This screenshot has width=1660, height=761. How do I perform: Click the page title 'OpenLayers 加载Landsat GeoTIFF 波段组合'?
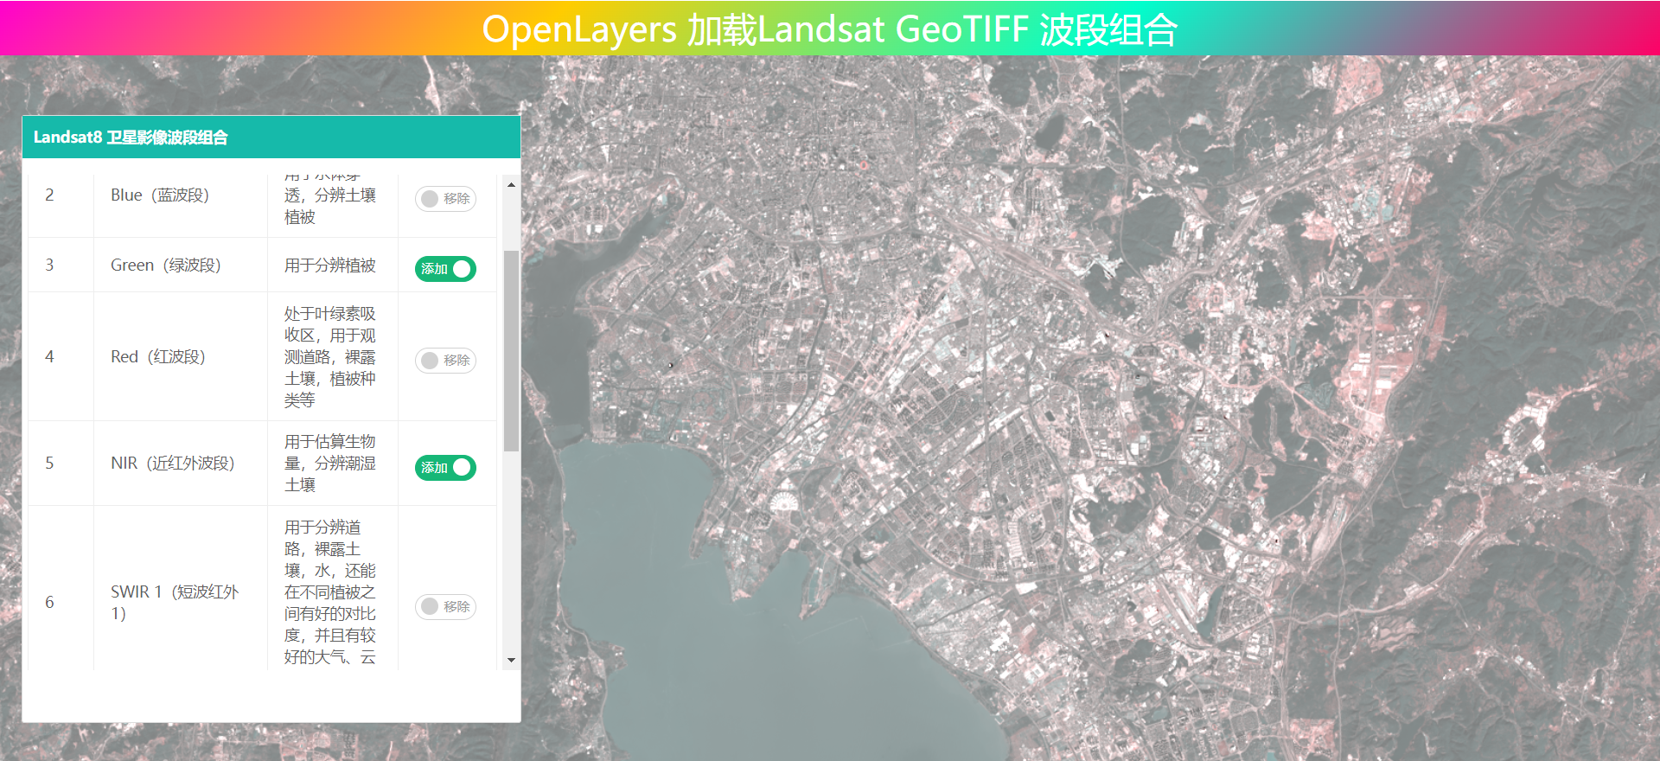tap(830, 29)
